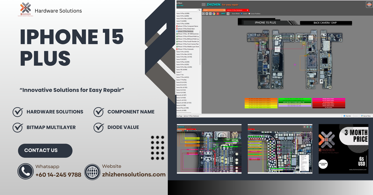The height and width of the screenshot is (195, 373).
Task: Select iPhone 17 Pro (A3523) in model list
Action: click(x=183, y=77)
